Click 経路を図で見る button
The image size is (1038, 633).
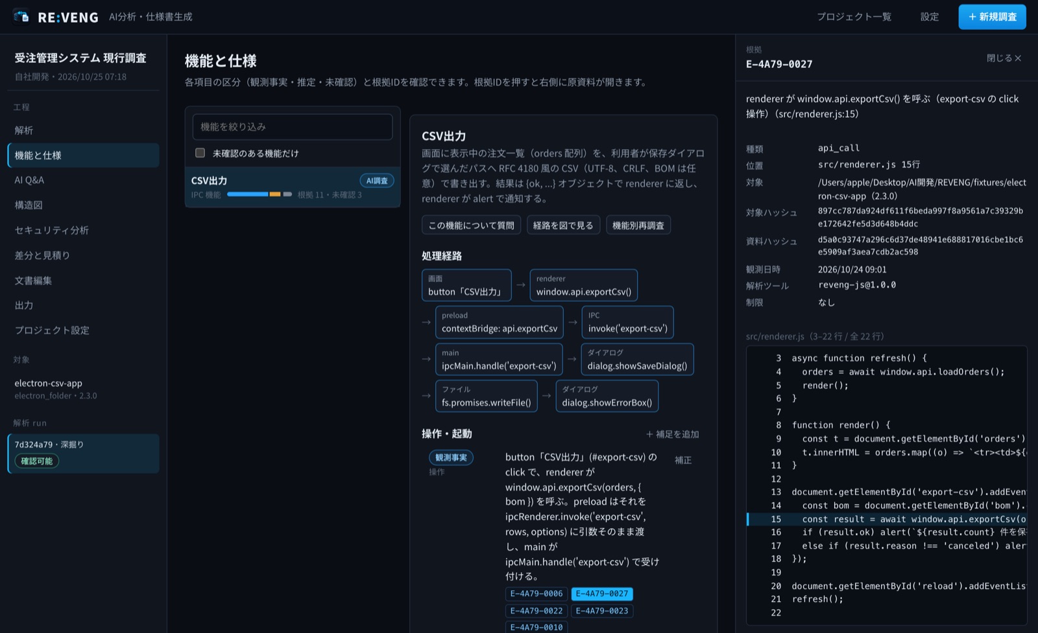(563, 225)
